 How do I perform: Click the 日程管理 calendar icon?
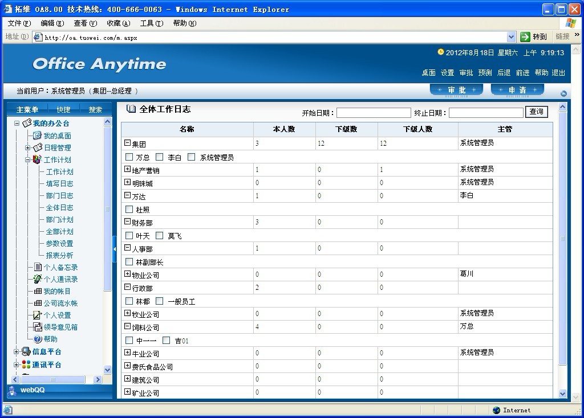pyautogui.click(x=38, y=147)
